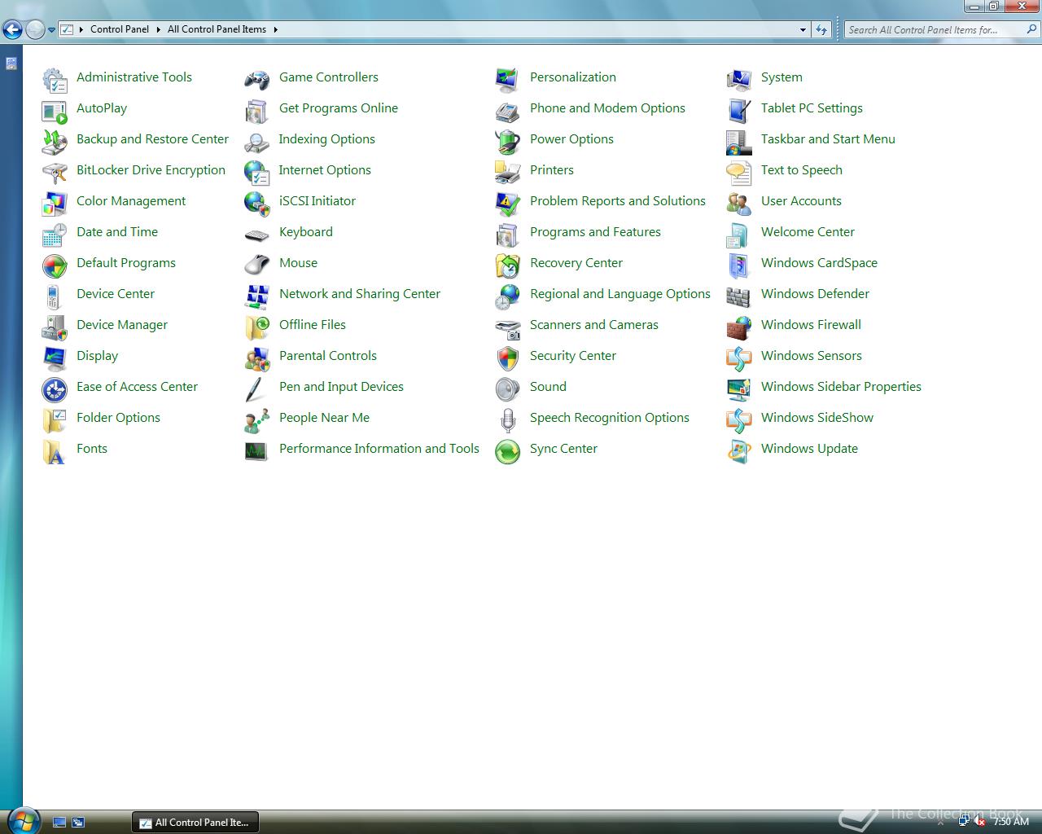Open the User Accounts icon
The width and height of the screenshot is (1042, 834).
pos(739,204)
